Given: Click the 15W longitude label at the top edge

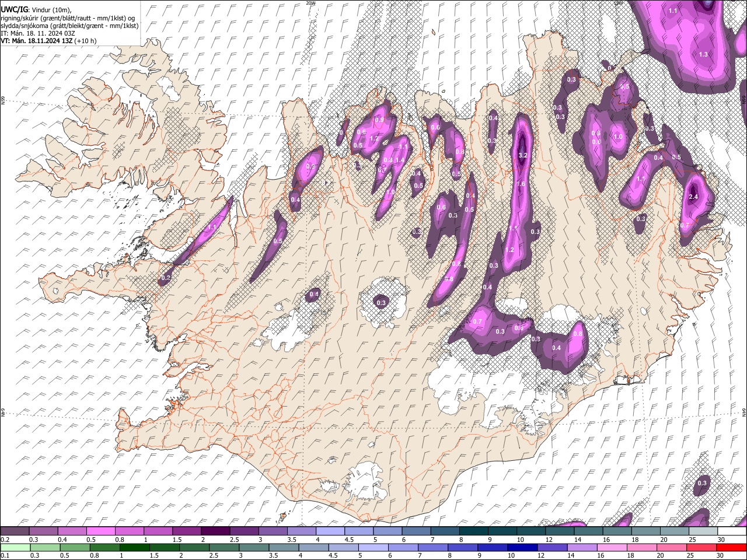Looking at the screenshot, I should [x=619, y=3].
